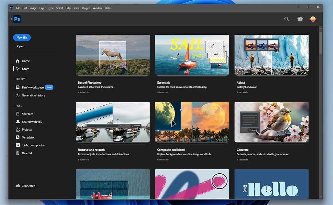Screen dimensions: 333x205
Task: Open Shared with you link
Action: 32,122
